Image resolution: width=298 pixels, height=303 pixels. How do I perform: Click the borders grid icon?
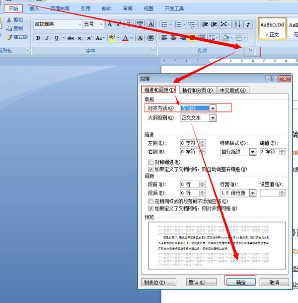click(x=239, y=37)
